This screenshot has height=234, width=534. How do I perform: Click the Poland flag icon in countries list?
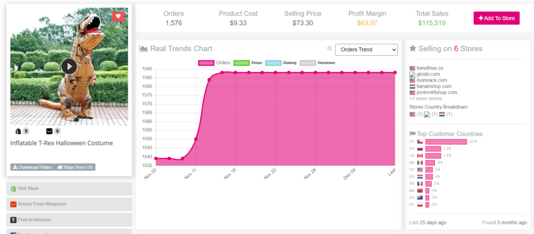coord(420,205)
